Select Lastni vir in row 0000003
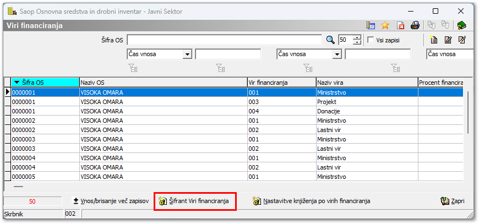The width and height of the screenshot is (479, 224). 367,149
